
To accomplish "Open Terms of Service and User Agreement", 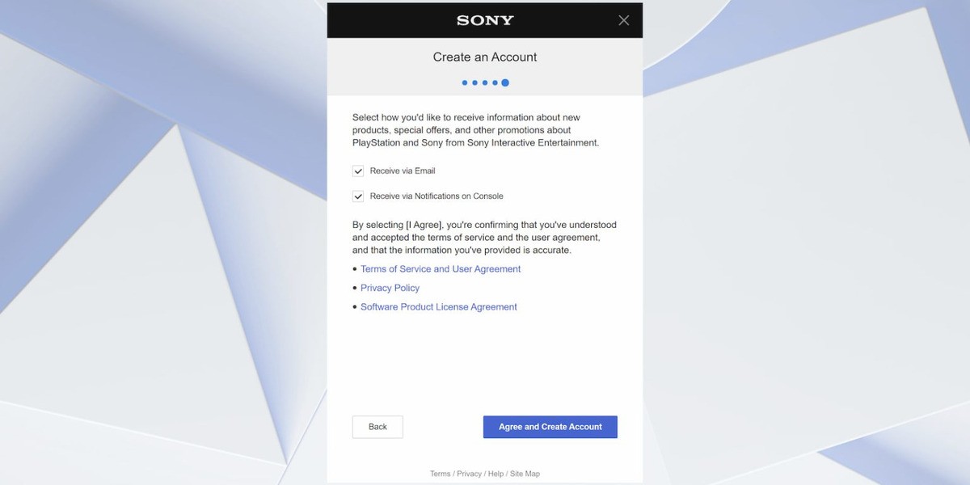I will click(441, 269).
